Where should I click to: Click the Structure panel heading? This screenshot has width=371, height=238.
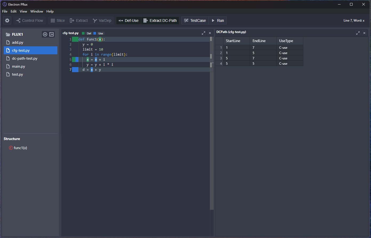pos(12,139)
